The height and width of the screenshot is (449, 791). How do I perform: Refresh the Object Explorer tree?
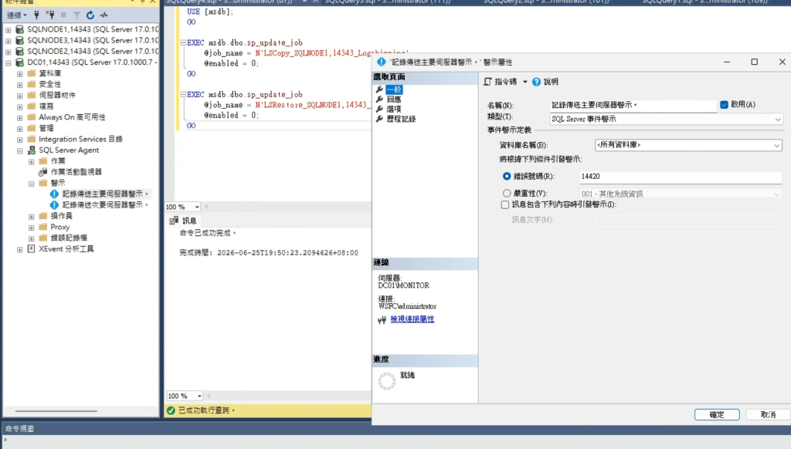coord(90,15)
